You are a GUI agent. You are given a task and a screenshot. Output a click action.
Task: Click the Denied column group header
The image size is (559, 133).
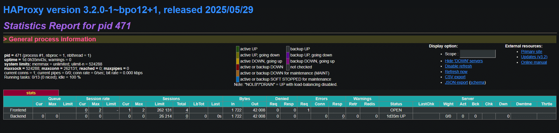point(282,99)
